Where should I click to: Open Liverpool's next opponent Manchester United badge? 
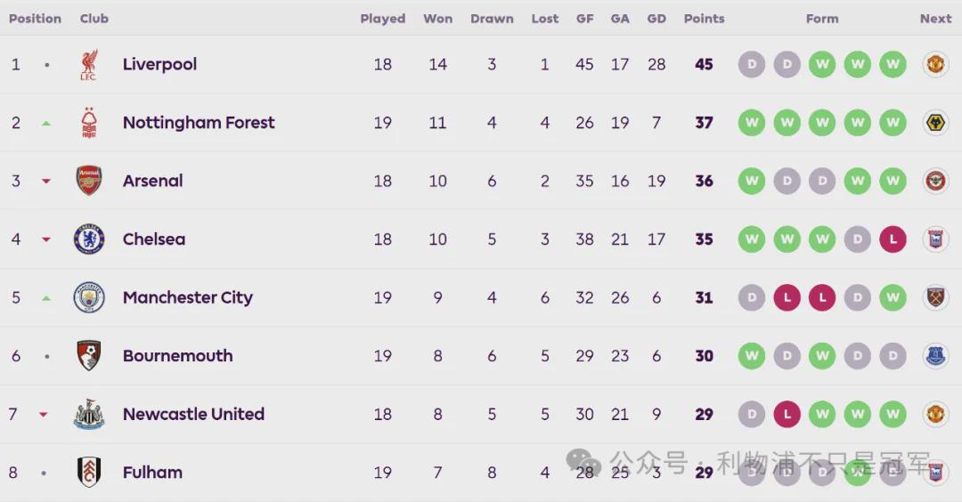935,64
